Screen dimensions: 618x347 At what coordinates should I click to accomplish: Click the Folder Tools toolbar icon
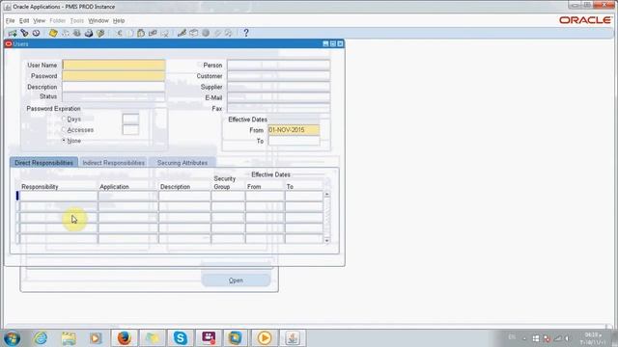[x=229, y=33]
